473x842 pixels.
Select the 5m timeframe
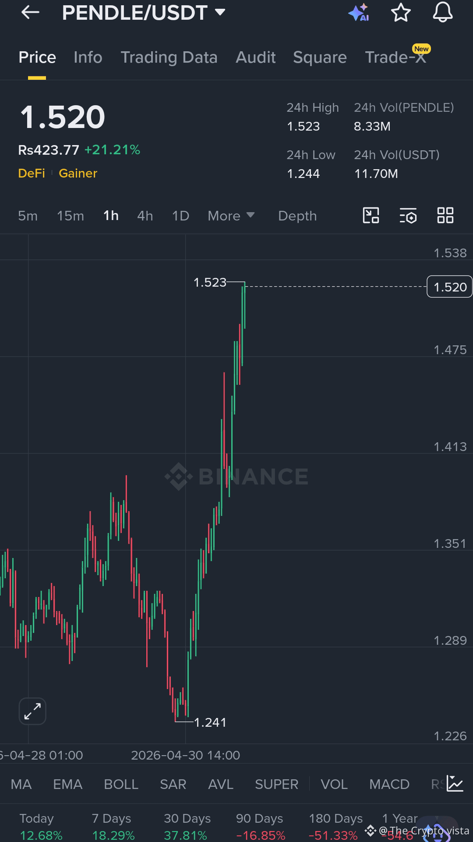click(28, 216)
